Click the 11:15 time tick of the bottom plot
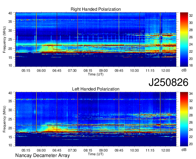The image size is (196, 159). pyautogui.click(x=150, y=150)
